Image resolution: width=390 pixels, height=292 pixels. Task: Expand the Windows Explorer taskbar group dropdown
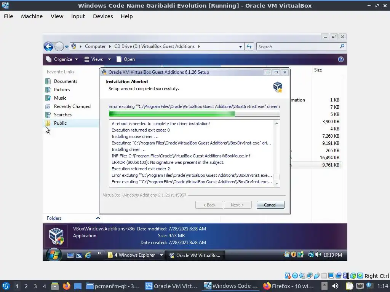pos(161,255)
